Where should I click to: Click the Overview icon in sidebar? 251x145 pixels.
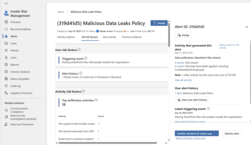click(6, 22)
